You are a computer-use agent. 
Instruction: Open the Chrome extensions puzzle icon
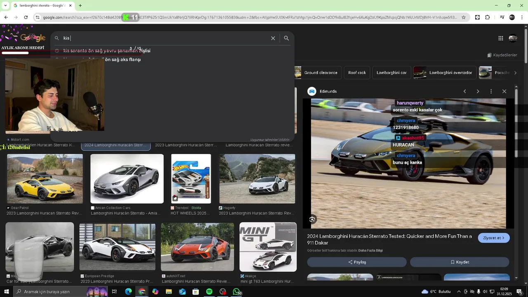coord(488,17)
